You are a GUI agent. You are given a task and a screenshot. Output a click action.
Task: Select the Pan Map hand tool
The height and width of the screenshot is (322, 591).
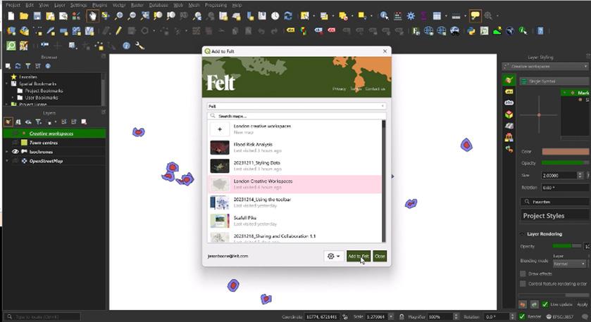pyautogui.click(x=92, y=15)
